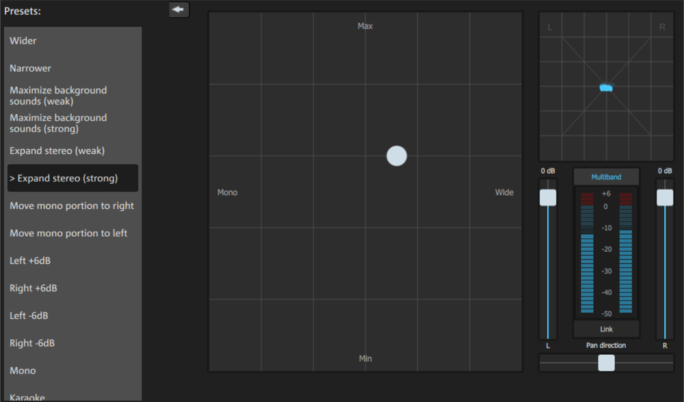Select the Mono preset
Viewport: 684px width, 402px height.
coord(23,371)
